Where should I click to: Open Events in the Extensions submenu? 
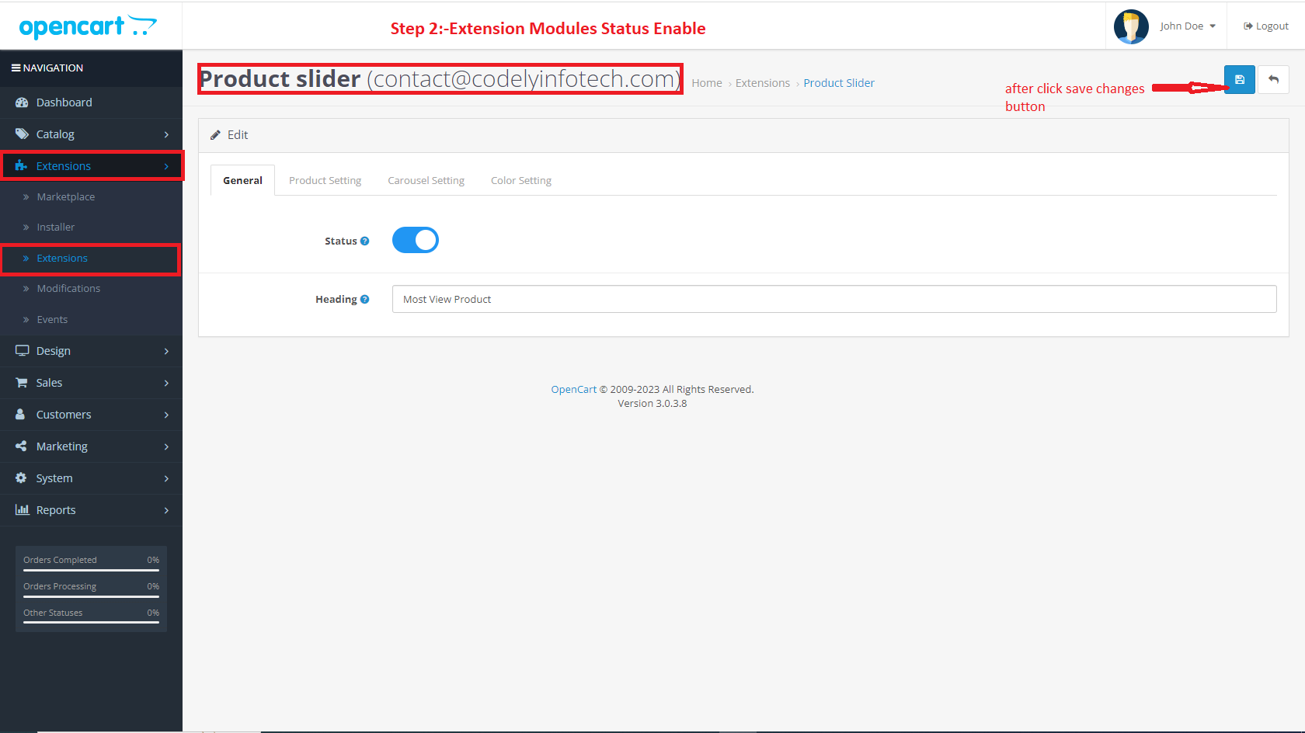point(91,320)
